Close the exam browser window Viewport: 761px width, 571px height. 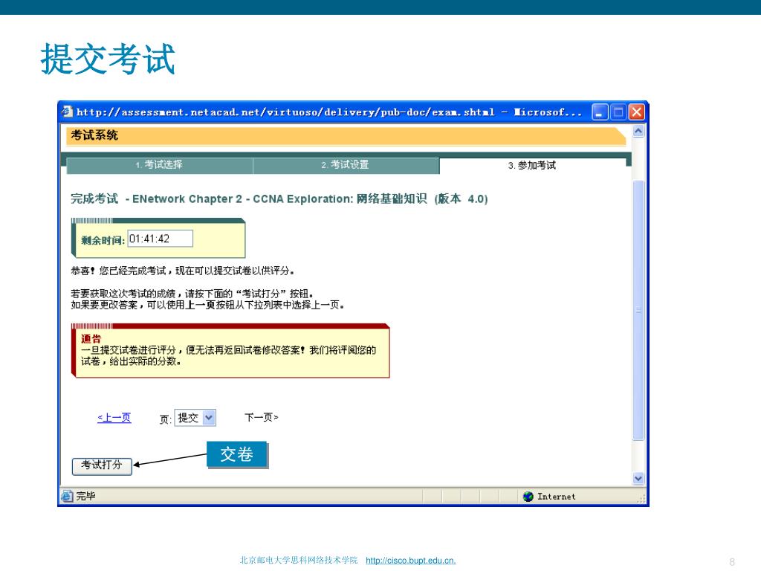[637, 112]
